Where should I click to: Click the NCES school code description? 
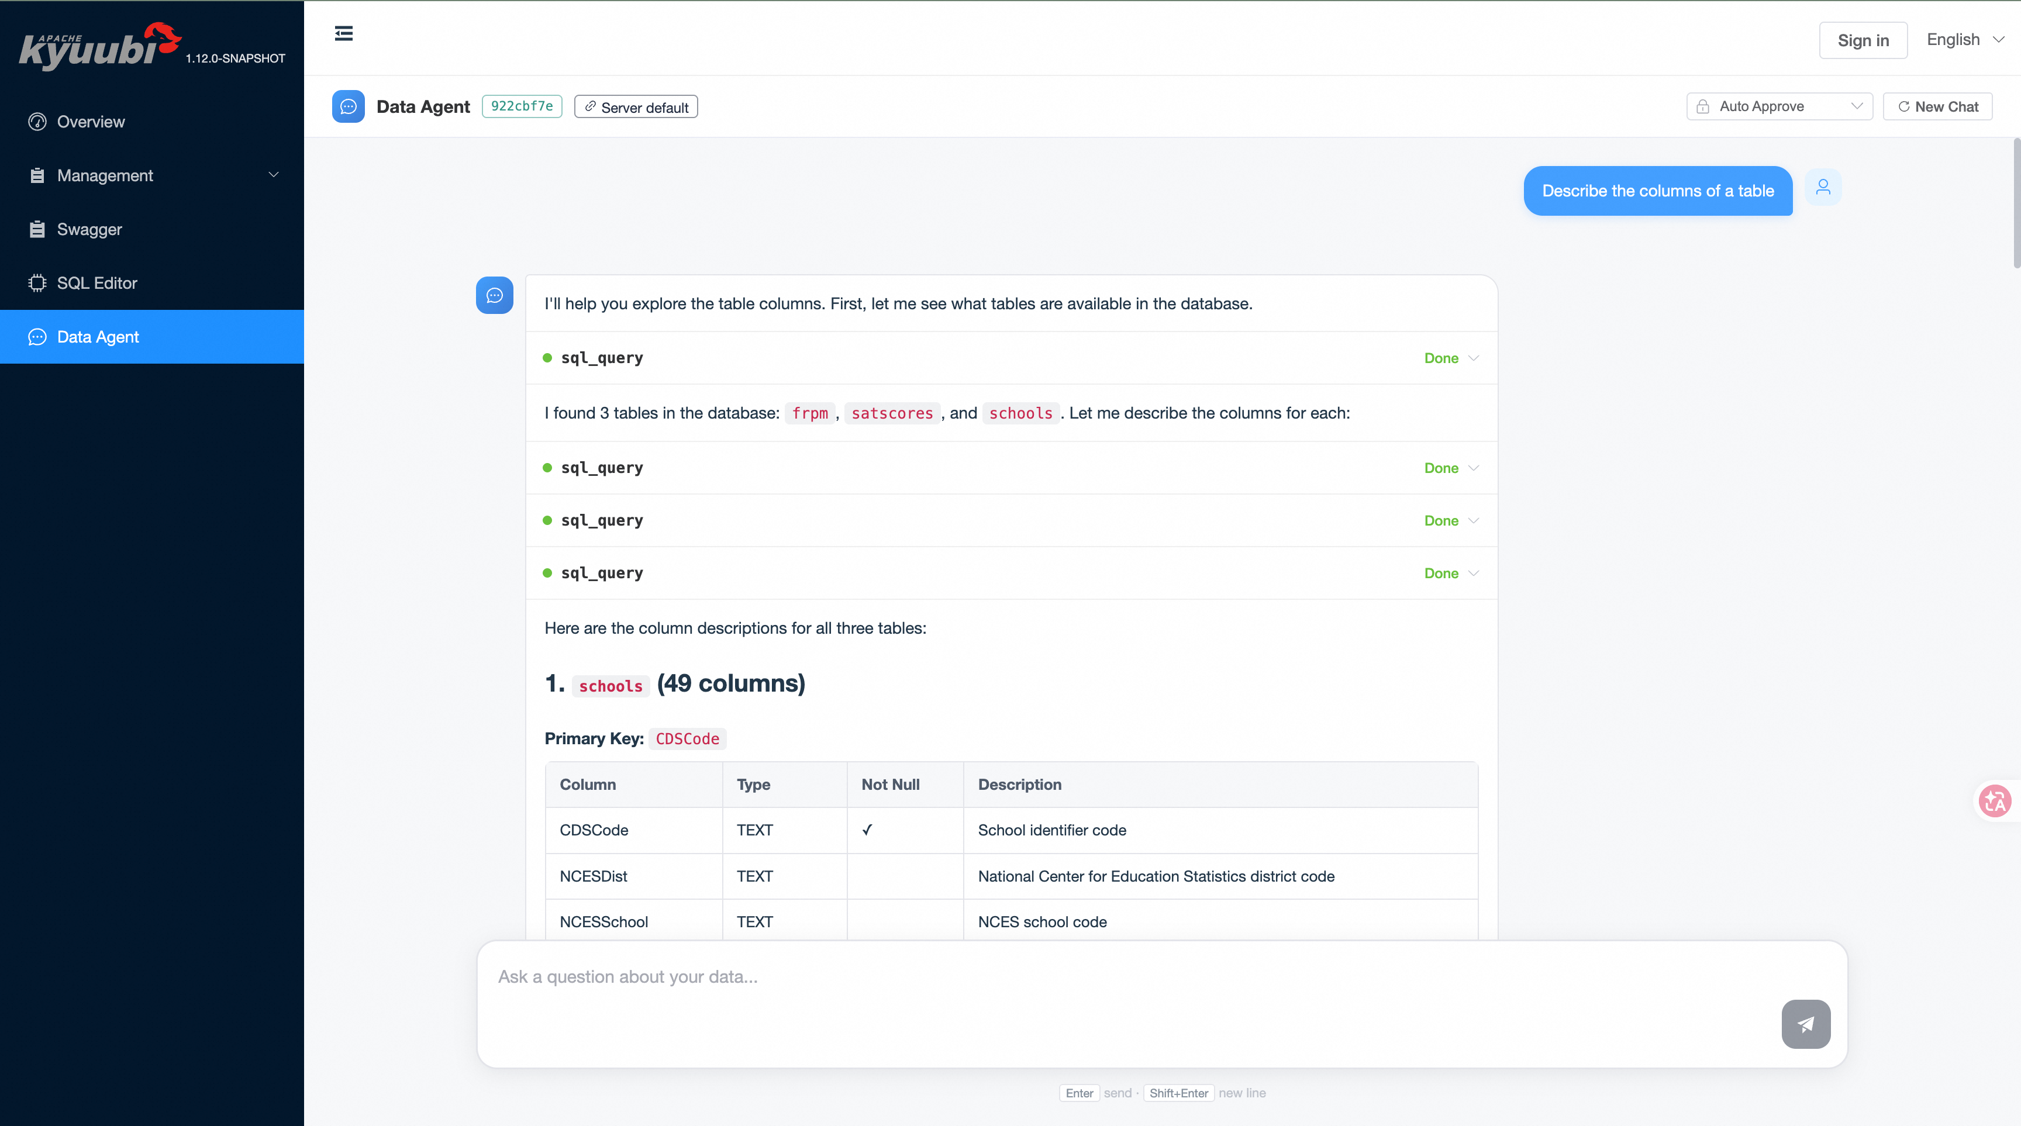(x=1042, y=921)
